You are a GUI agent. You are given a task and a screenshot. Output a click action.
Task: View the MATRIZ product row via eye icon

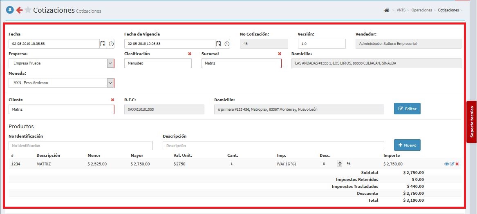click(x=446, y=164)
